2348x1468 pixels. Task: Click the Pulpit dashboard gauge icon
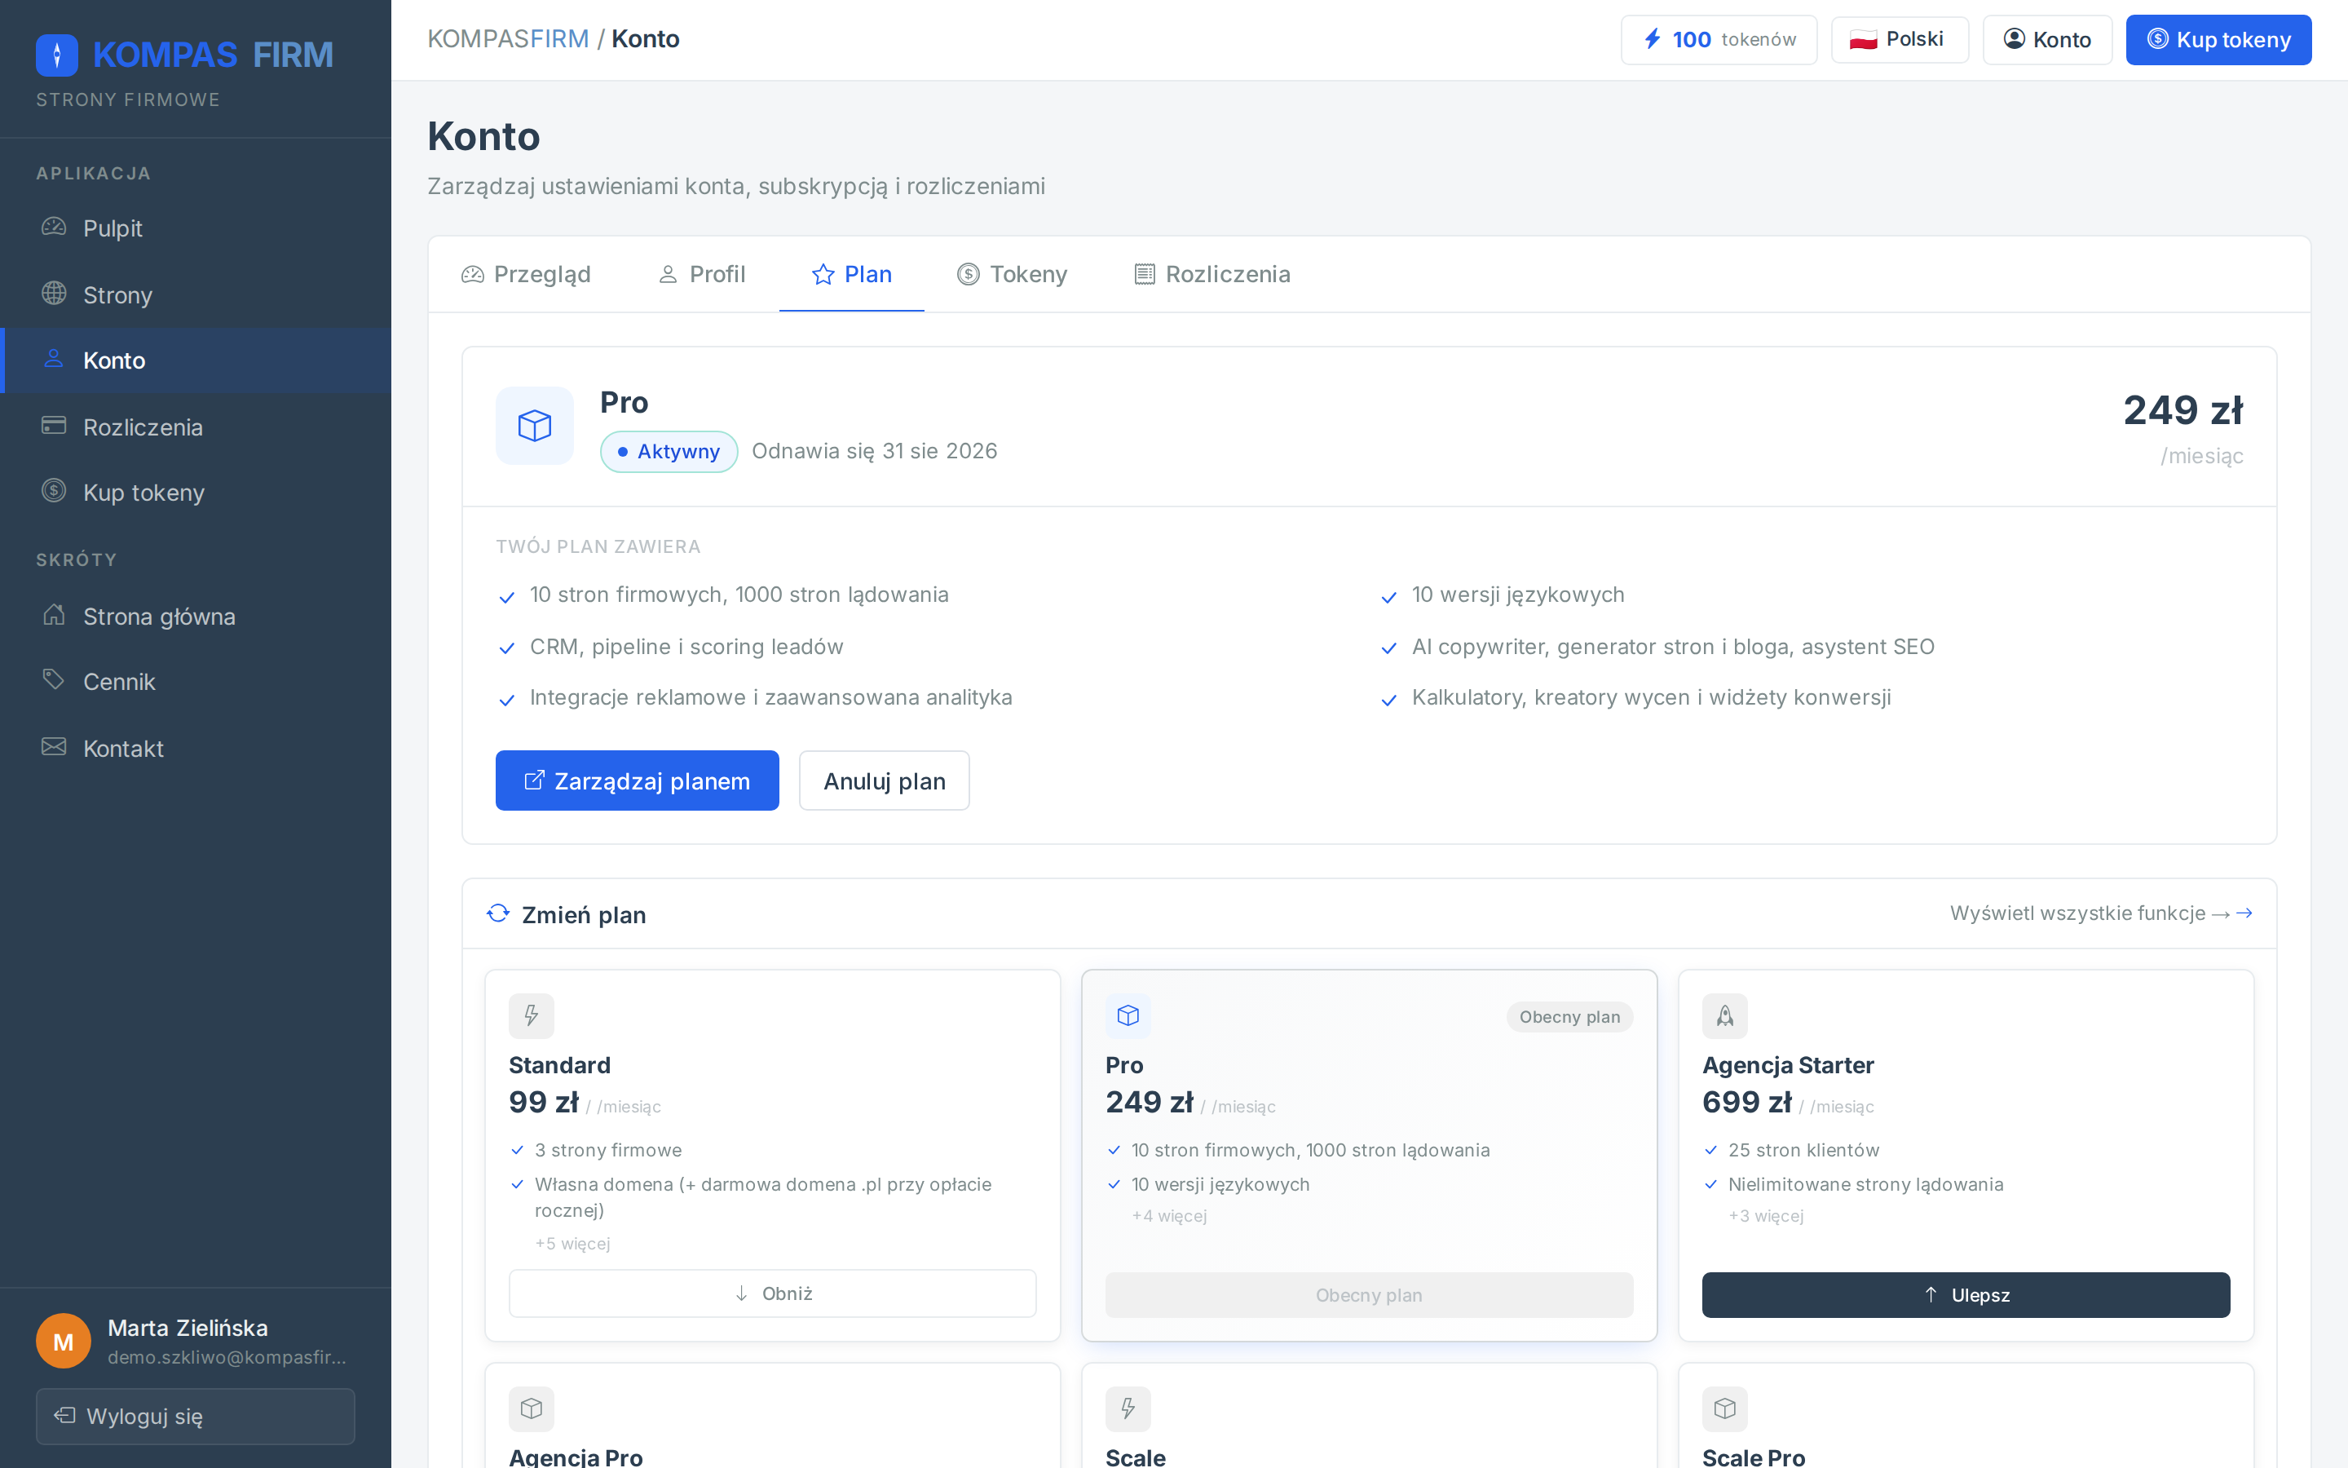point(55,228)
